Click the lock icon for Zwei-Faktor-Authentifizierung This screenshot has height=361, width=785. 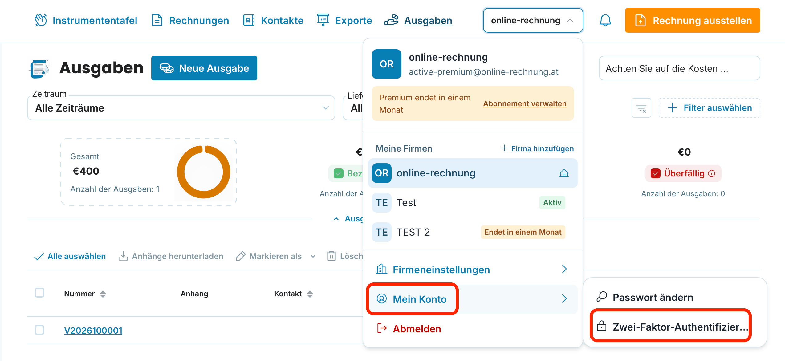pyautogui.click(x=601, y=326)
